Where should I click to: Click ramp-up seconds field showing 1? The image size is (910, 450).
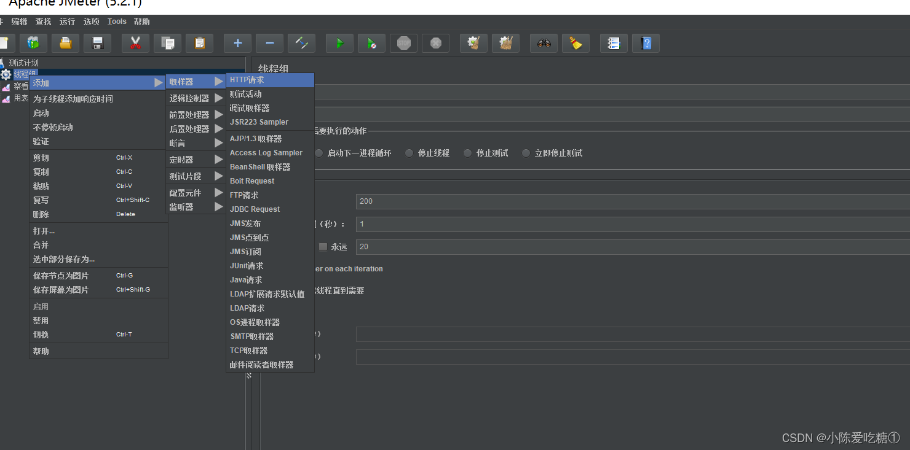tap(633, 224)
